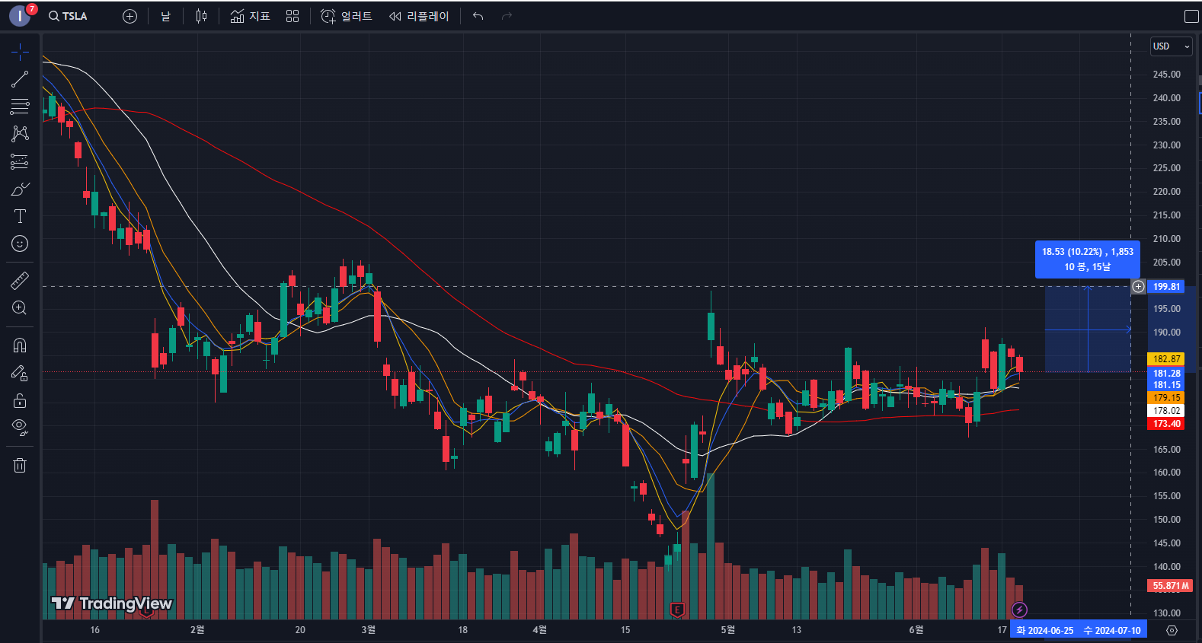
Task: Select the 55.871M volume label
Action: click(x=1170, y=586)
